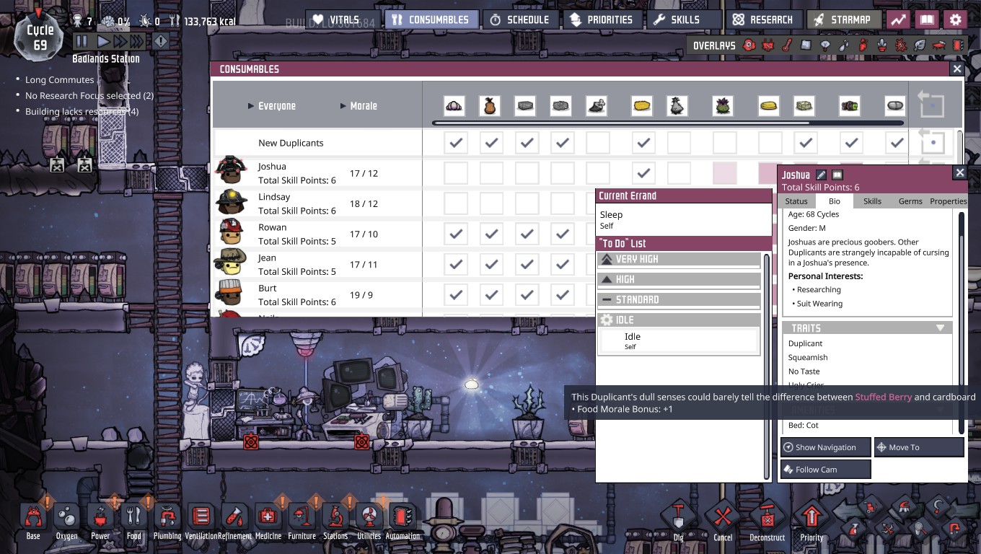Open the Plumbing build category

[x=167, y=522]
